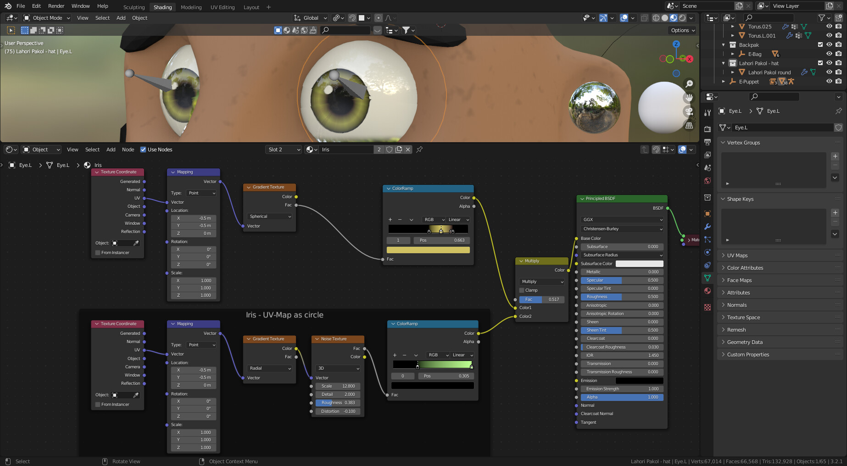847x466 pixels.
Task: Open the Slot 2 material slot dropdown
Action: [284, 150]
